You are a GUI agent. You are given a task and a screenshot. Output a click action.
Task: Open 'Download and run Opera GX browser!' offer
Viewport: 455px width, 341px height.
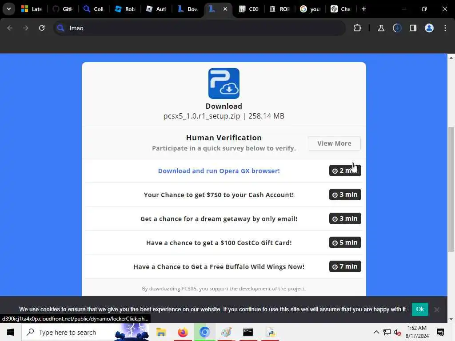pyautogui.click(x=219, y=171)
